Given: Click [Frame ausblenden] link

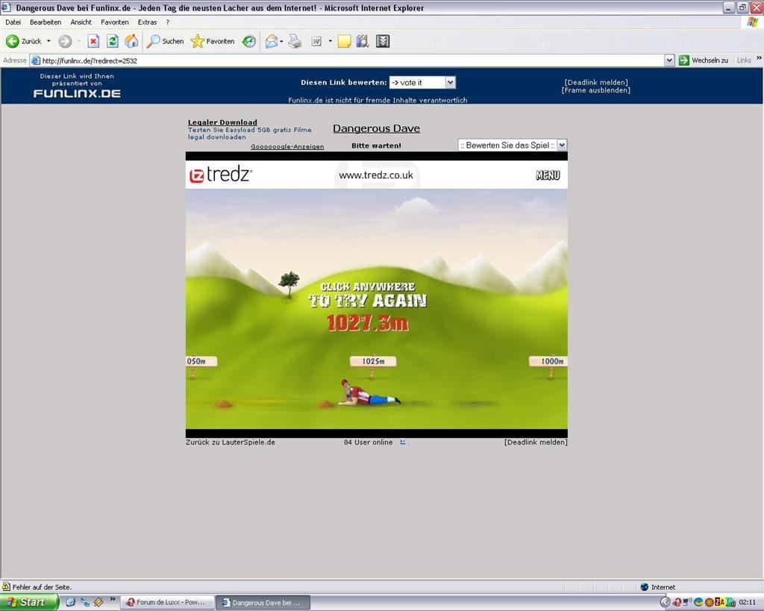Looking at the screenshot, I should [x=596, y=90].
